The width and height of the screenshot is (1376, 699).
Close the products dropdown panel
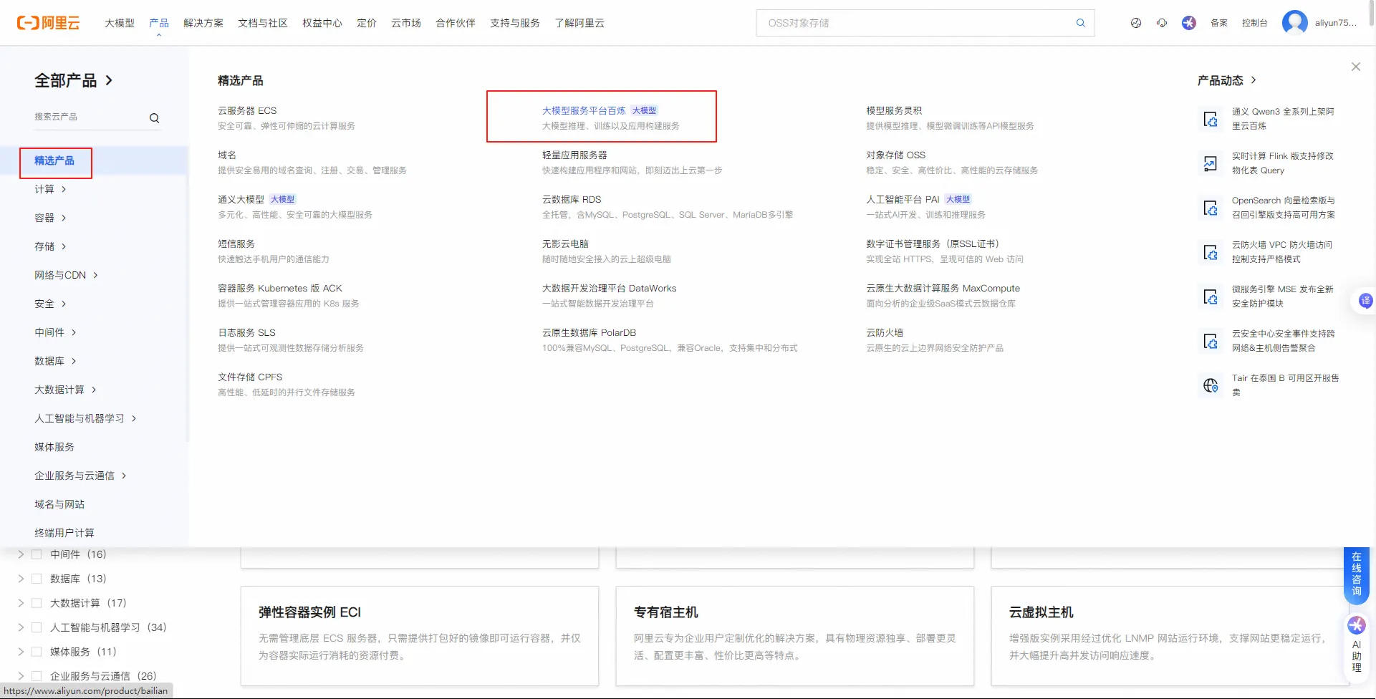coord(1355,67)
